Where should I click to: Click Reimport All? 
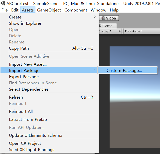tap(49, 111)
